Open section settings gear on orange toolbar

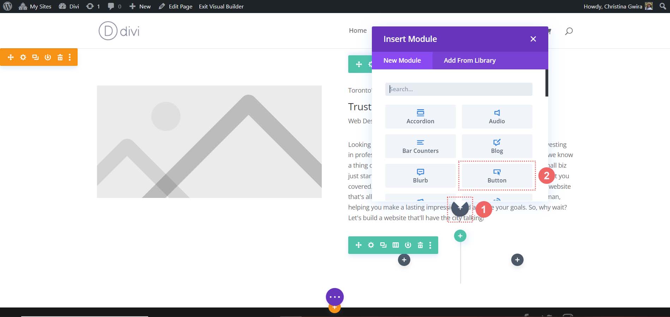point(23,57)
